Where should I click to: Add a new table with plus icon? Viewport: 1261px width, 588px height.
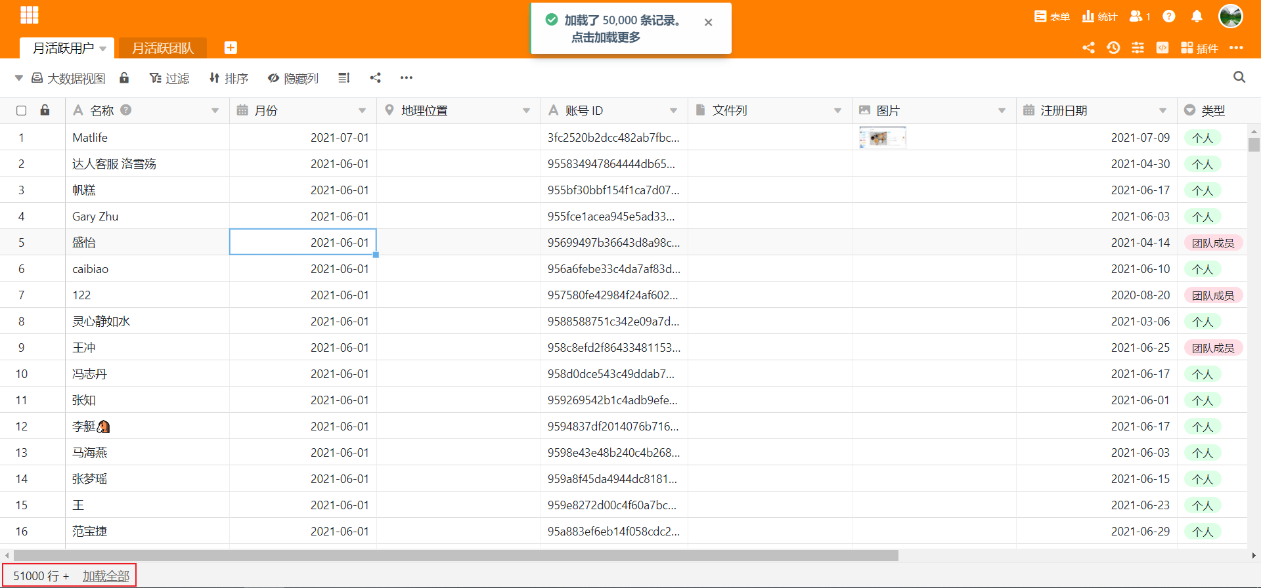coord(231,47)
